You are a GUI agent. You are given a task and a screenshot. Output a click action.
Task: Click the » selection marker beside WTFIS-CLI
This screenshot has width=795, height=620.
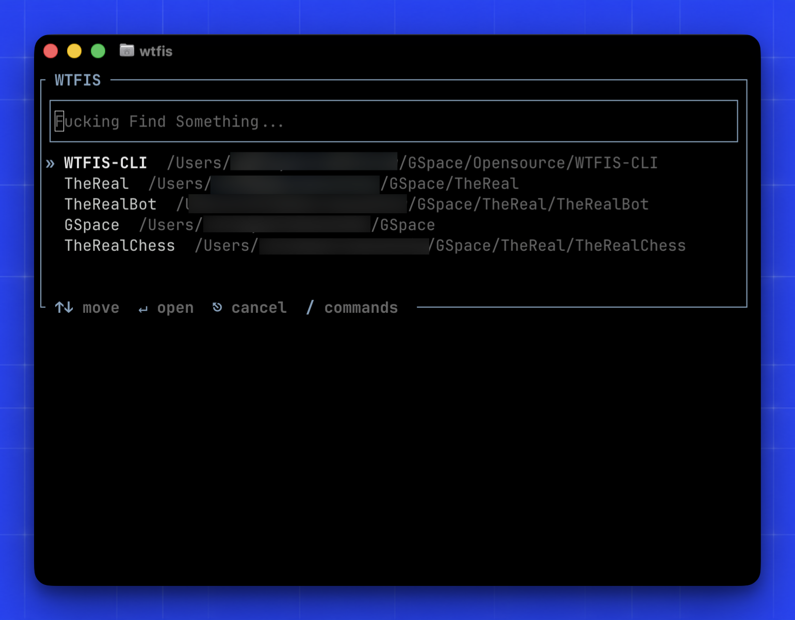click(x=50, y=164)
